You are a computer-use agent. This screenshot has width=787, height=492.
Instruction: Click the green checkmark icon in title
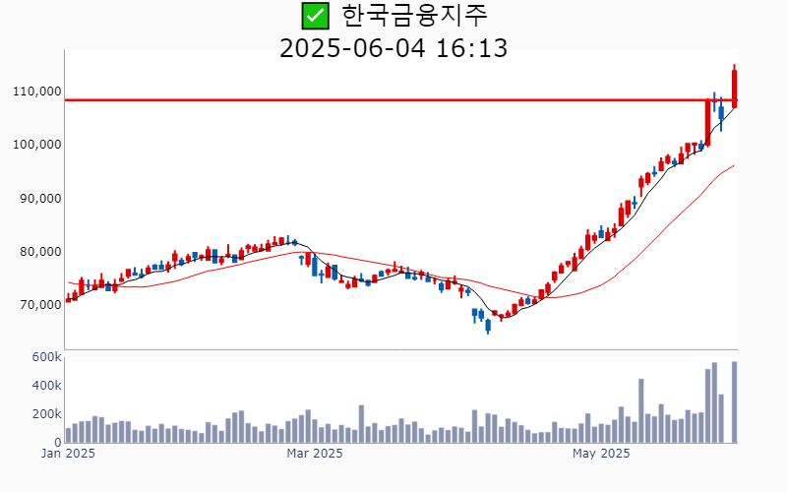coord(315,16)
